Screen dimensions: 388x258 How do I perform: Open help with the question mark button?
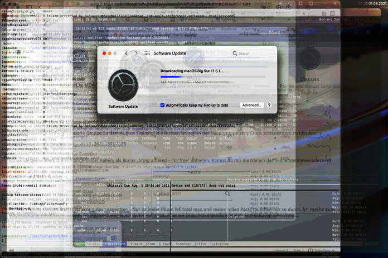point(269,105)
